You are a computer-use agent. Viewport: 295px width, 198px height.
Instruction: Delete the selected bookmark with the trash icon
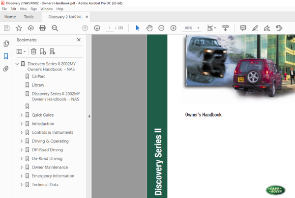(x=33, y=51)
